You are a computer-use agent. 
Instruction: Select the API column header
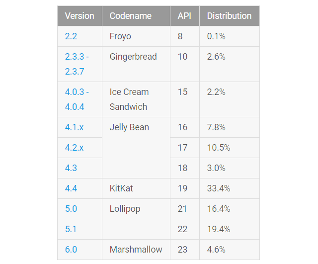(x=184, y=16)
